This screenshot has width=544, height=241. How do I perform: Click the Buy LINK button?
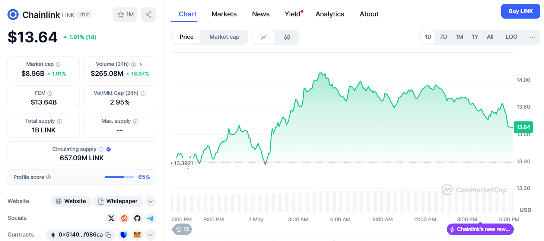click(521, 11)
